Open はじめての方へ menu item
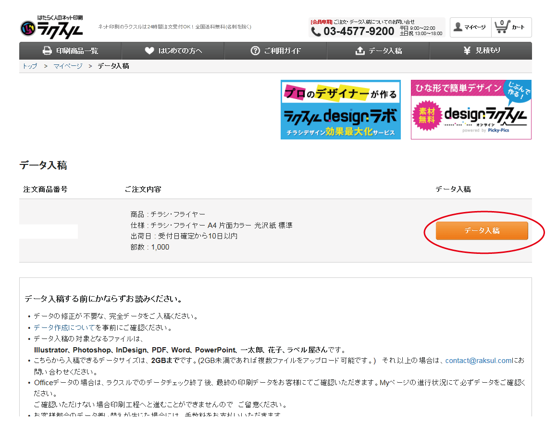 point(173,51)
